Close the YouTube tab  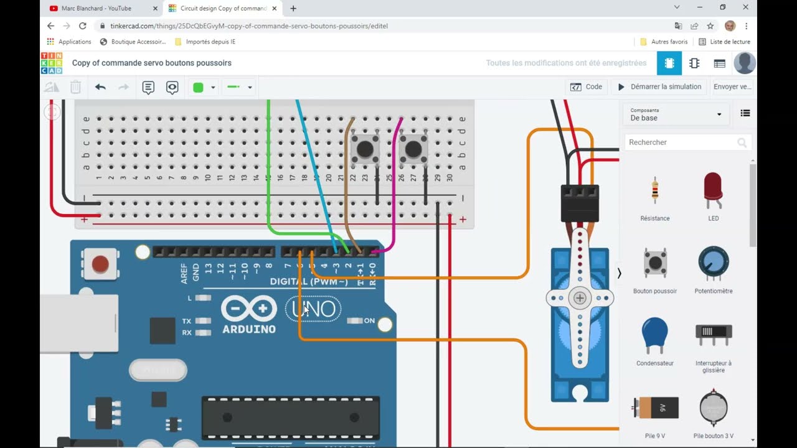(x=155, y=8)
